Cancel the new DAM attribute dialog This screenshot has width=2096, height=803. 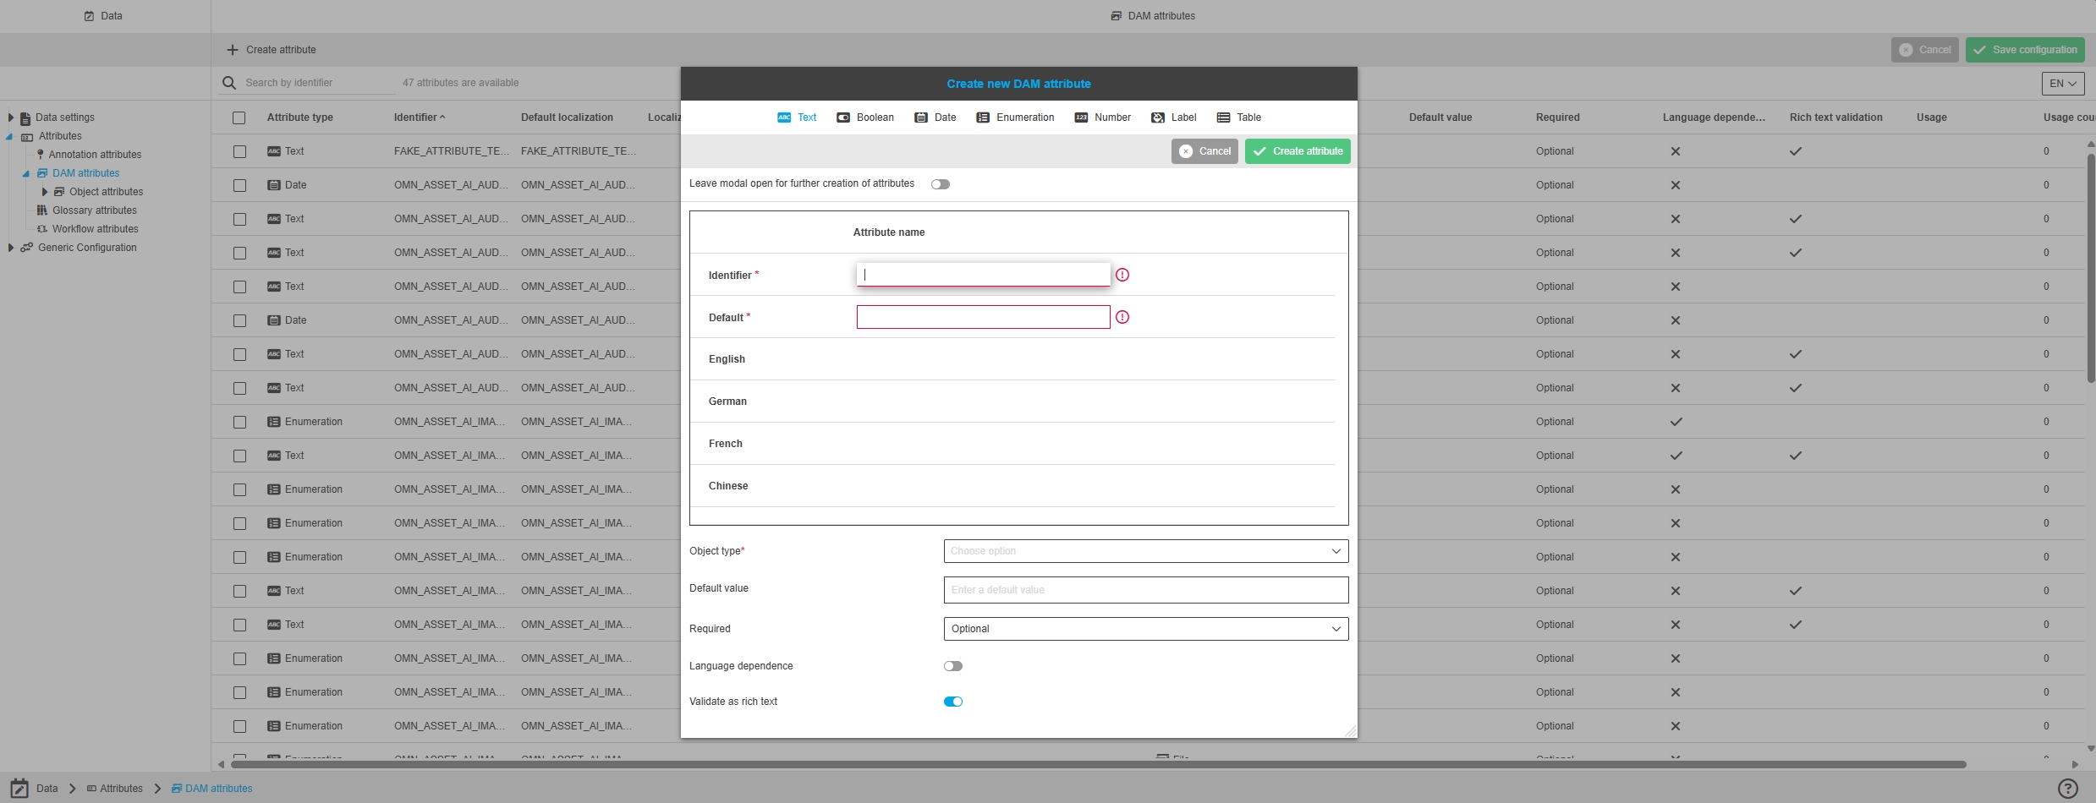click(1204, 151)
